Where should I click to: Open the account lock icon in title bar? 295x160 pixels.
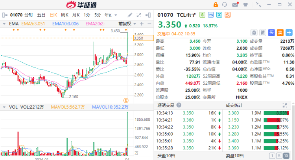tap(216, 4)
